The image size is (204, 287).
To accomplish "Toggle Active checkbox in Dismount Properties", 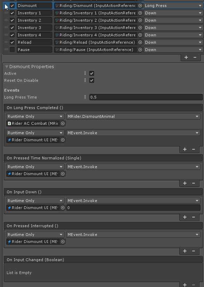I will pyautogui.click(x=92, y=73).
